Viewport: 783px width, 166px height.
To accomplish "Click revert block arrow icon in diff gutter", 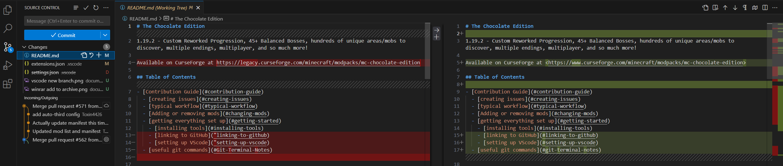I will (436, 30).
